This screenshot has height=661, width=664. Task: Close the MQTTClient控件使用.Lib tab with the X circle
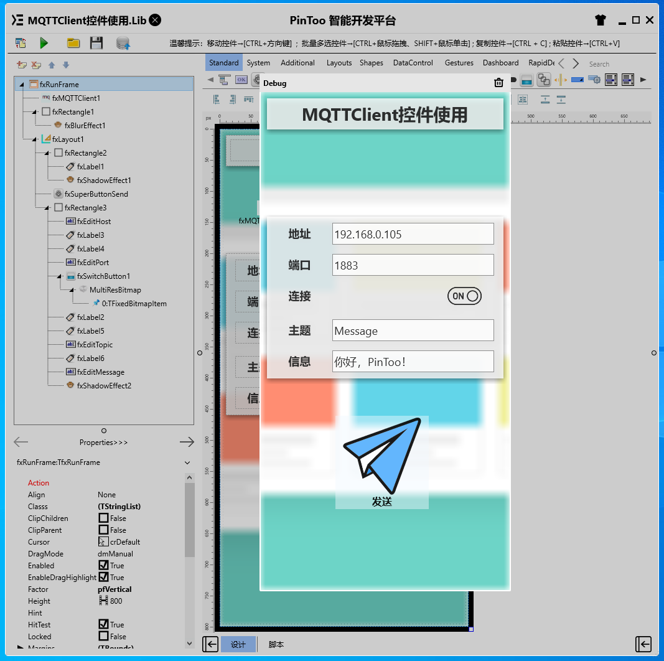click(156, 20)
